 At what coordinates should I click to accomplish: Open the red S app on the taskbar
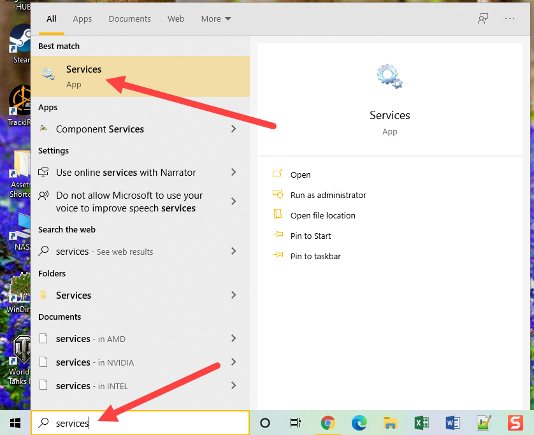tap(516, 423)
